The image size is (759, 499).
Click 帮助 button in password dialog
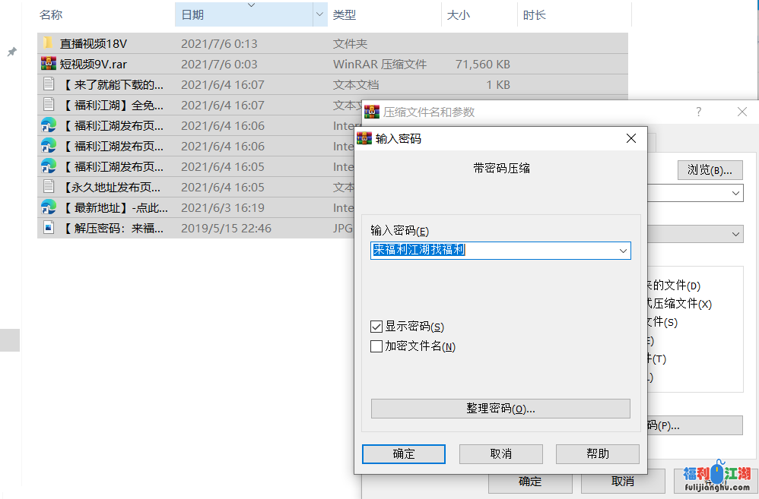pyautogui.click(x=597, y=453)
